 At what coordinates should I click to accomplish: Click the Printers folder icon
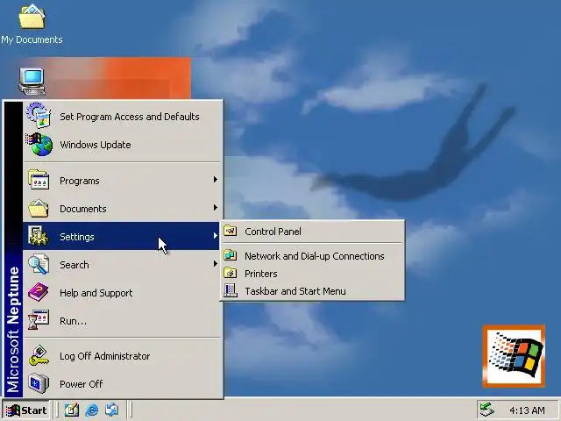tap(231, 273)
